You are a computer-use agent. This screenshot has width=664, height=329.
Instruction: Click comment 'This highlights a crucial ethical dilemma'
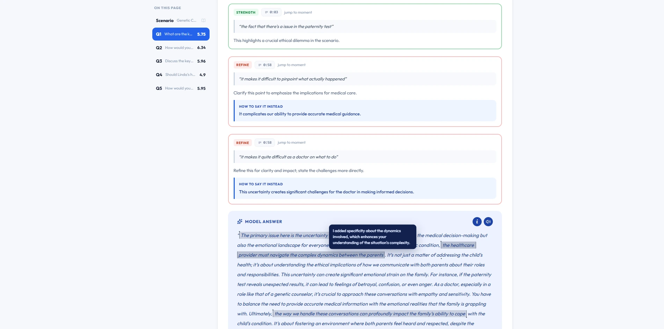(x=286, y=41)
